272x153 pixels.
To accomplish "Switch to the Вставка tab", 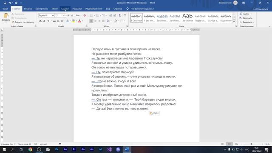I will click(28, 8).
